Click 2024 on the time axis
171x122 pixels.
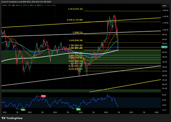click(55, 112)
